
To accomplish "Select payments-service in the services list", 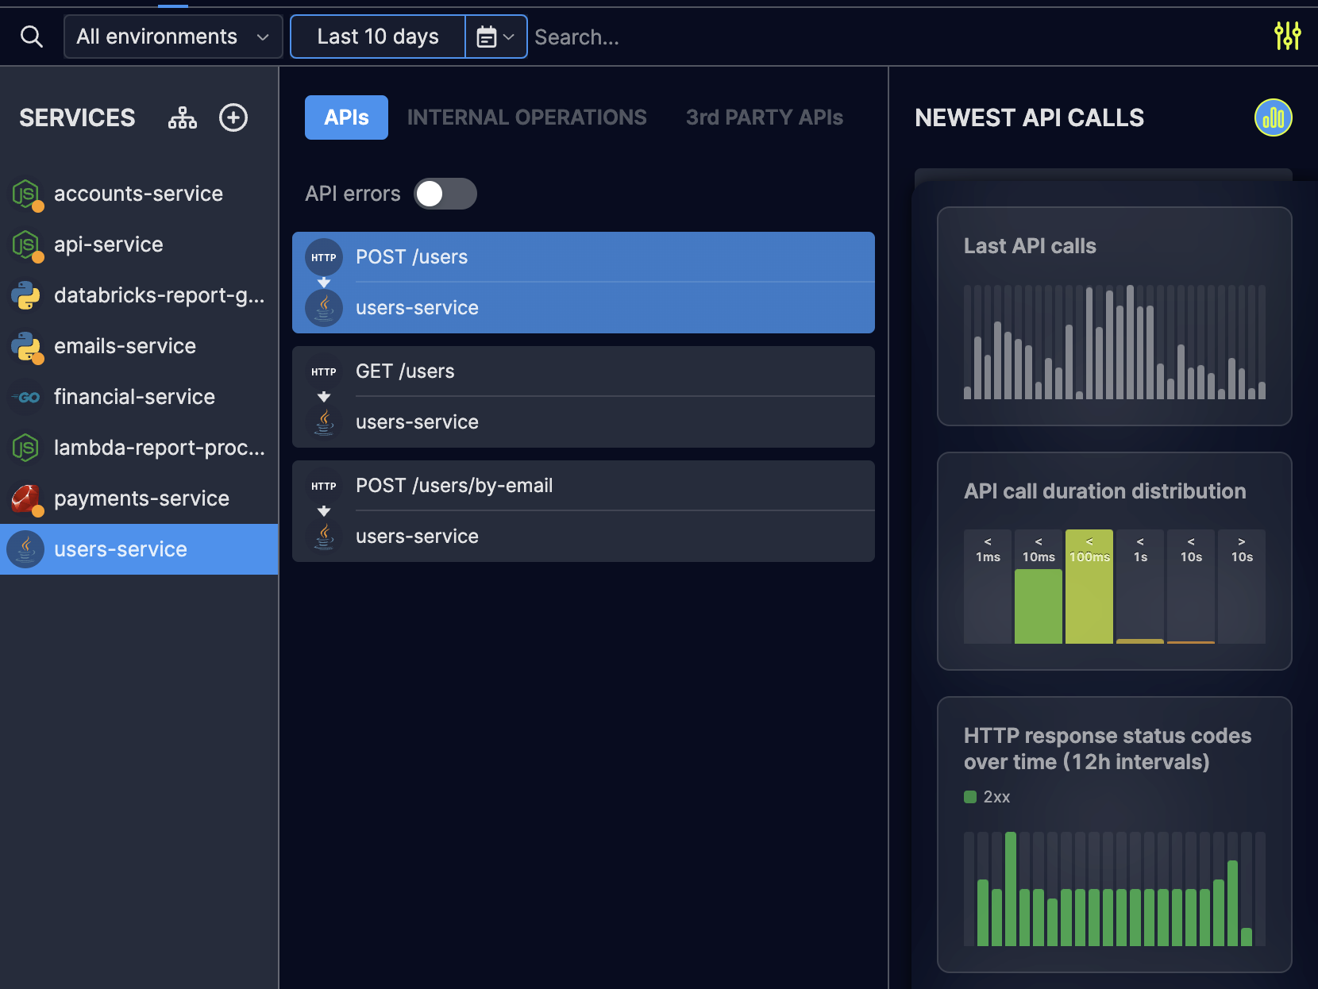I will tap(139, 498).
